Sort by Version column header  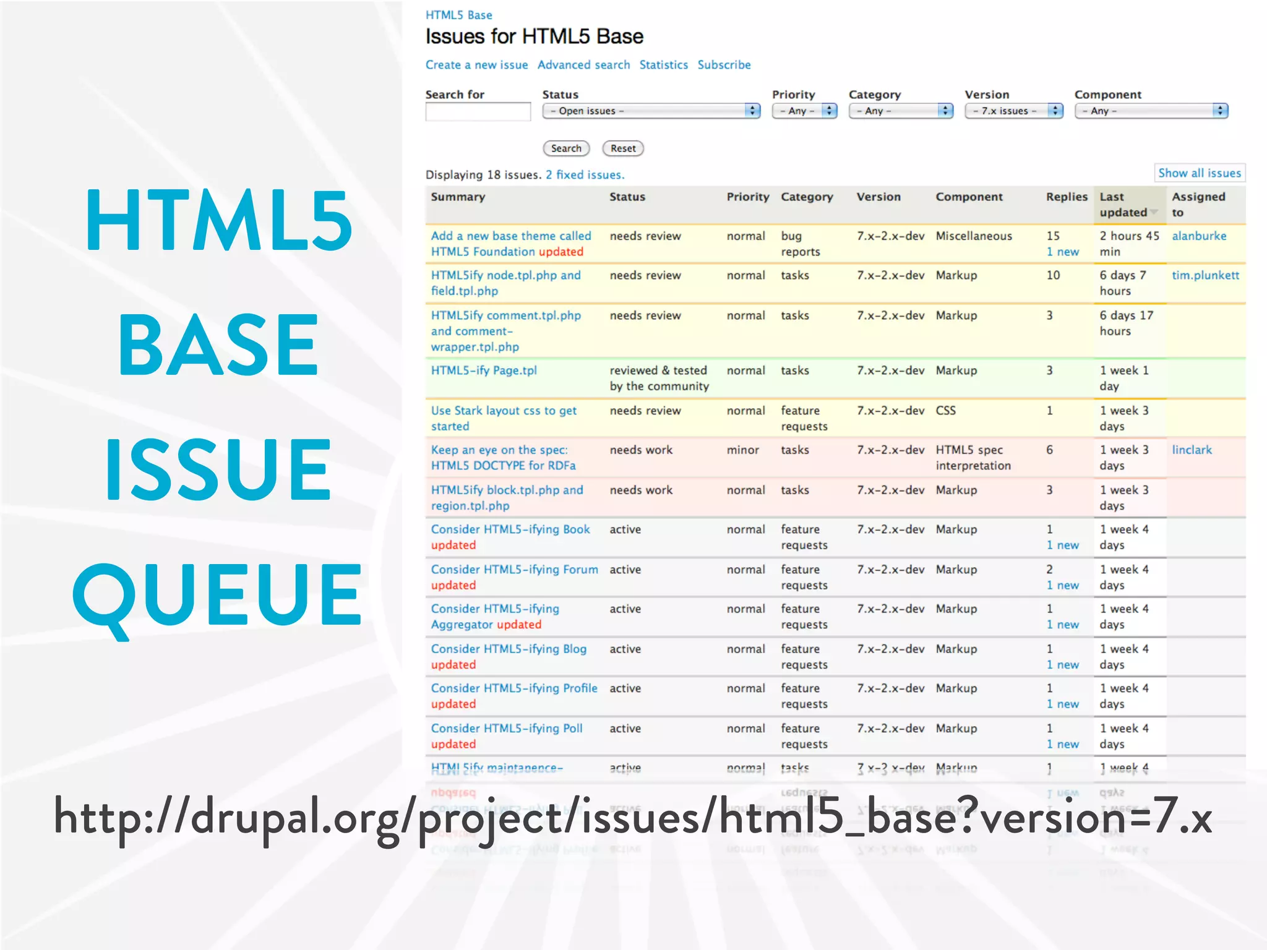coord(878,197)
